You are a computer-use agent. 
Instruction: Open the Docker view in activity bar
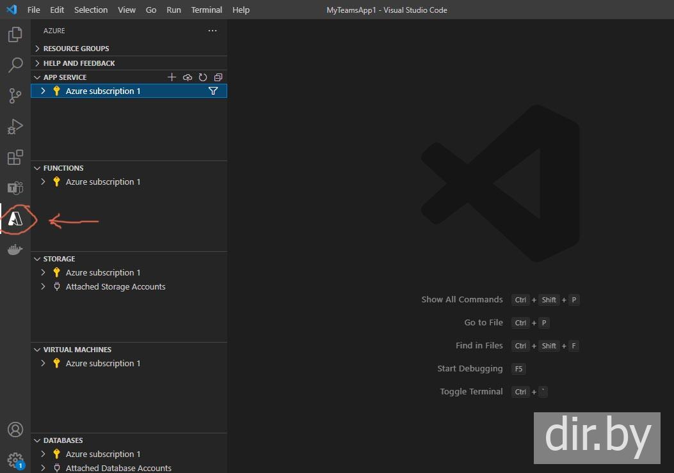[15, 249]
